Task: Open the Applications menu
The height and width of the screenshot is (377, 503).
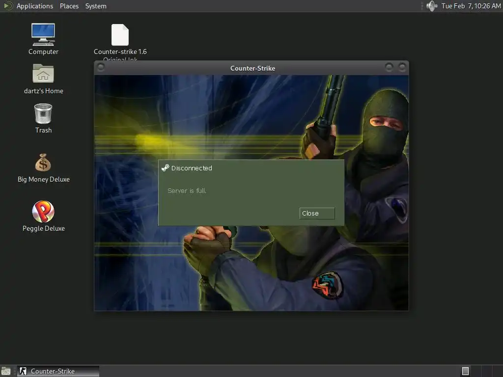Action: [35, 6]
